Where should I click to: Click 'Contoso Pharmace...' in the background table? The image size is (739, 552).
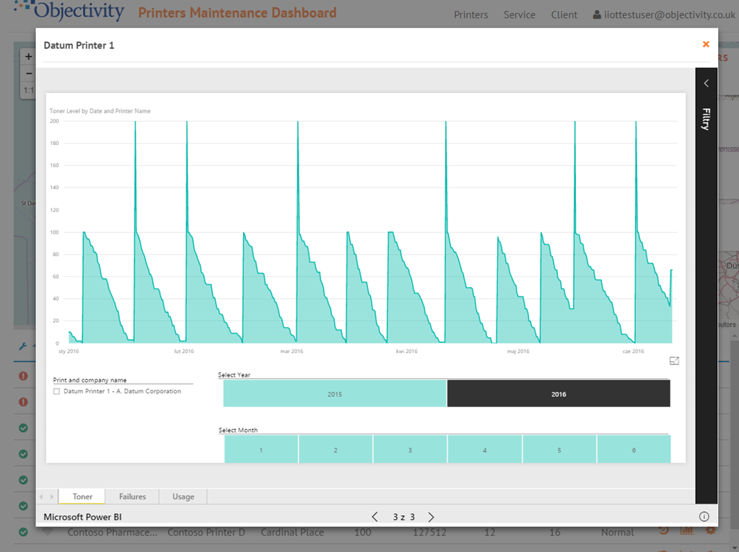pyautogui.click(x=112, y=533)
